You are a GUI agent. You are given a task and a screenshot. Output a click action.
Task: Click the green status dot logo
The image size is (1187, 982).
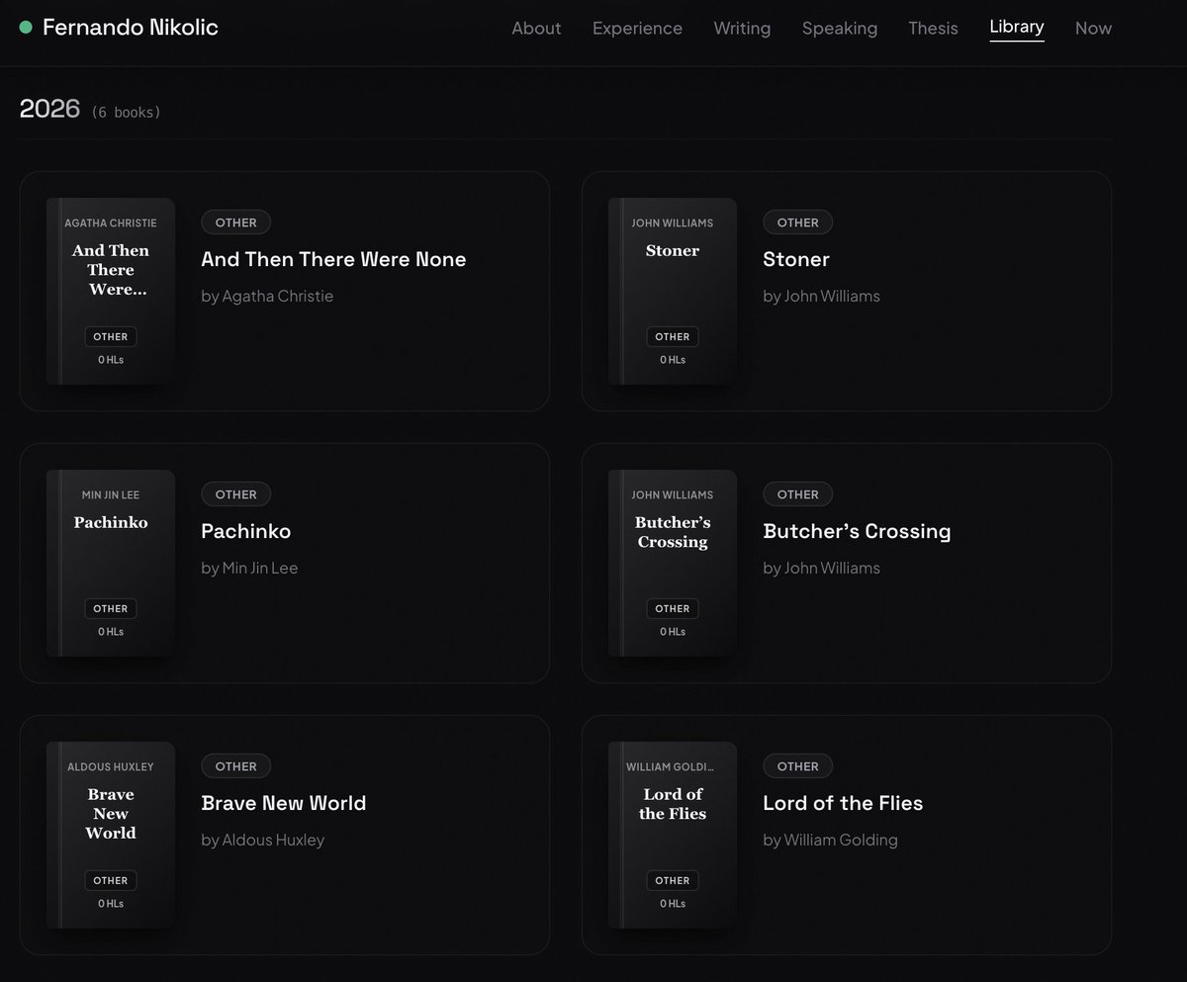pos(26,27)
